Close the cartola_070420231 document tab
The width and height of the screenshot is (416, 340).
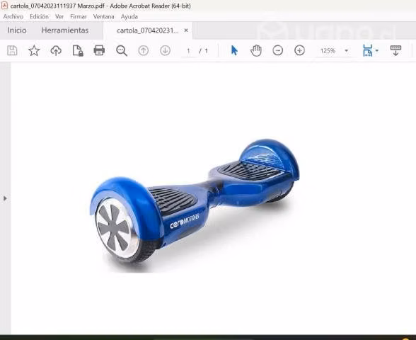186,30
